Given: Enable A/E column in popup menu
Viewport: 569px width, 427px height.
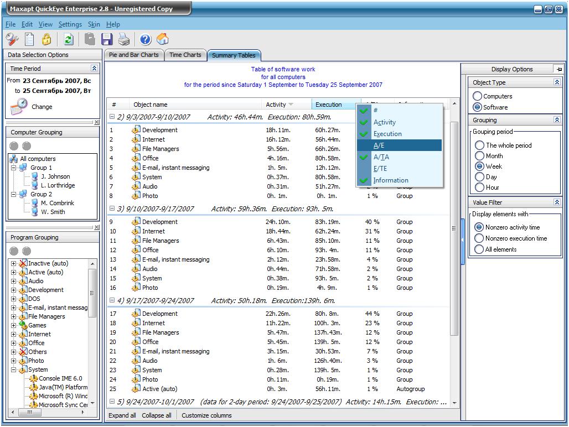Looking at the screenshot, I should 400,145.
